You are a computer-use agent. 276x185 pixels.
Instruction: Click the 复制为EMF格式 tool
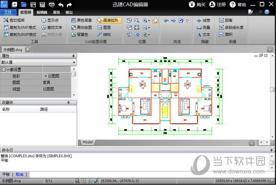pyautogui.click(x=20, y=28)
